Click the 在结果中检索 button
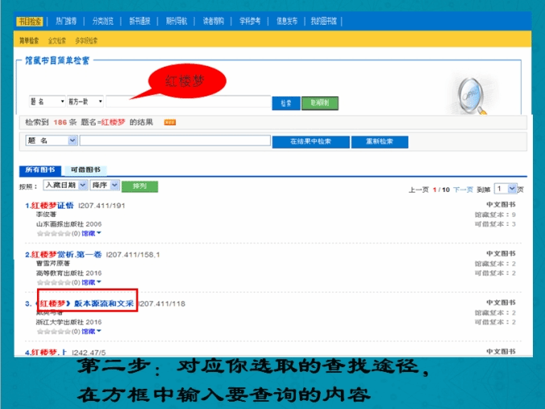This screenshot has height=409, width=545. pyautogui.click(x=309, y=141)
